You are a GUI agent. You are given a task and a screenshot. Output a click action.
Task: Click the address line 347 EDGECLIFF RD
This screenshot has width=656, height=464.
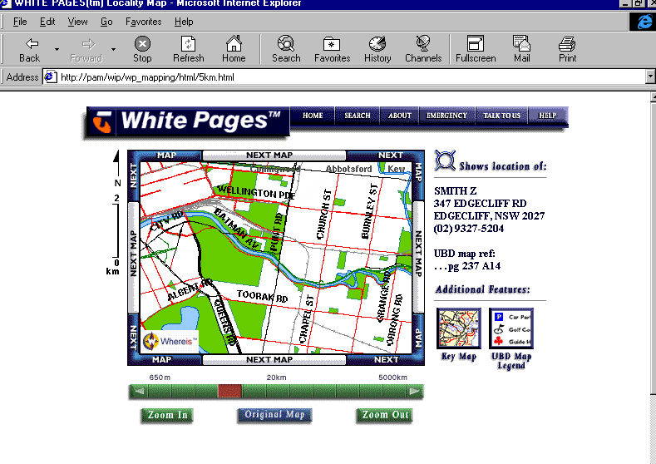(x=480, y=204)
